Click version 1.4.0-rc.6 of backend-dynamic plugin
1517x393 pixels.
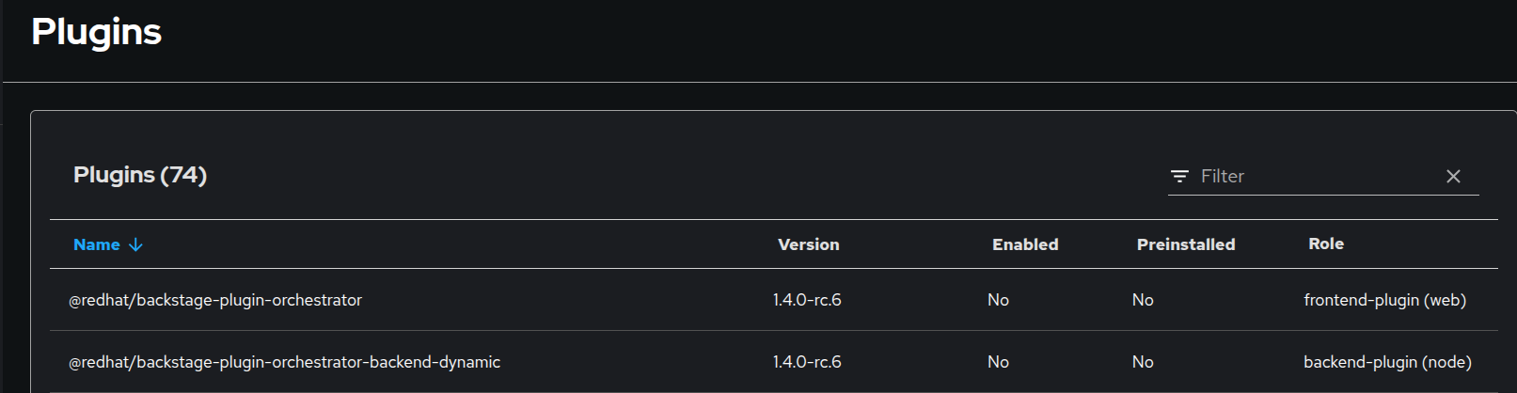[807, 362]
